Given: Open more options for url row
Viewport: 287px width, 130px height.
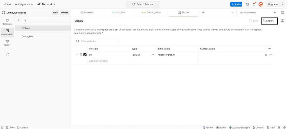Looking at the screenshot, I should click(270, 55).
